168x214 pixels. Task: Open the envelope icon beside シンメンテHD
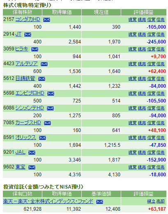tap(50, 108)
